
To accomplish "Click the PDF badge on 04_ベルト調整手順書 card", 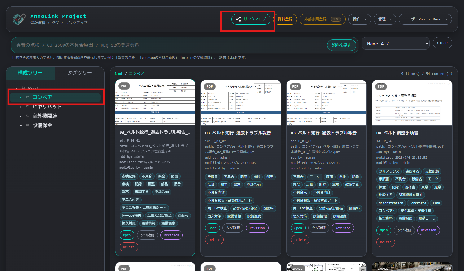I will (381, 87).
